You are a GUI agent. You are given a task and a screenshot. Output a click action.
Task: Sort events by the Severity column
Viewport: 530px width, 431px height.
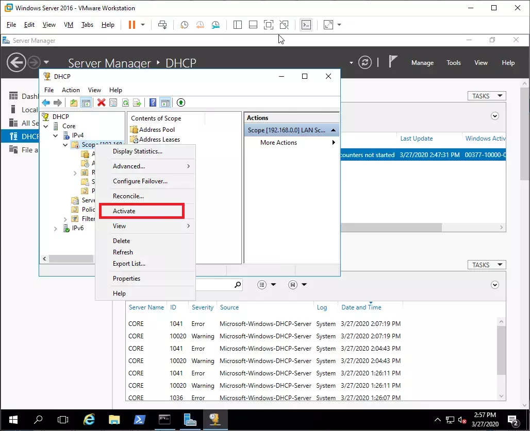(x=203, y=307)
